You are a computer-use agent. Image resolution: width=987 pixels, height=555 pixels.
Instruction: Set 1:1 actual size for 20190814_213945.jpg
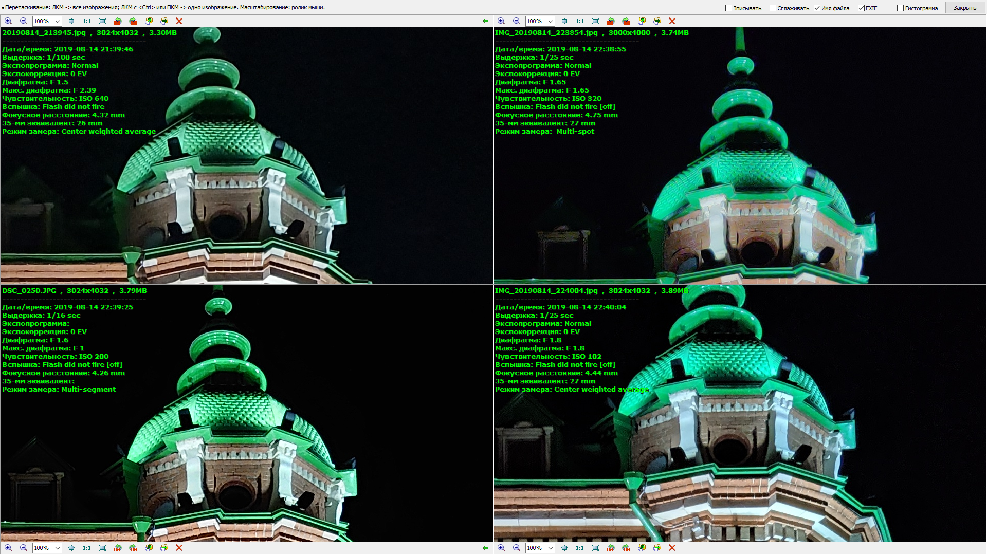click(87, 21)
